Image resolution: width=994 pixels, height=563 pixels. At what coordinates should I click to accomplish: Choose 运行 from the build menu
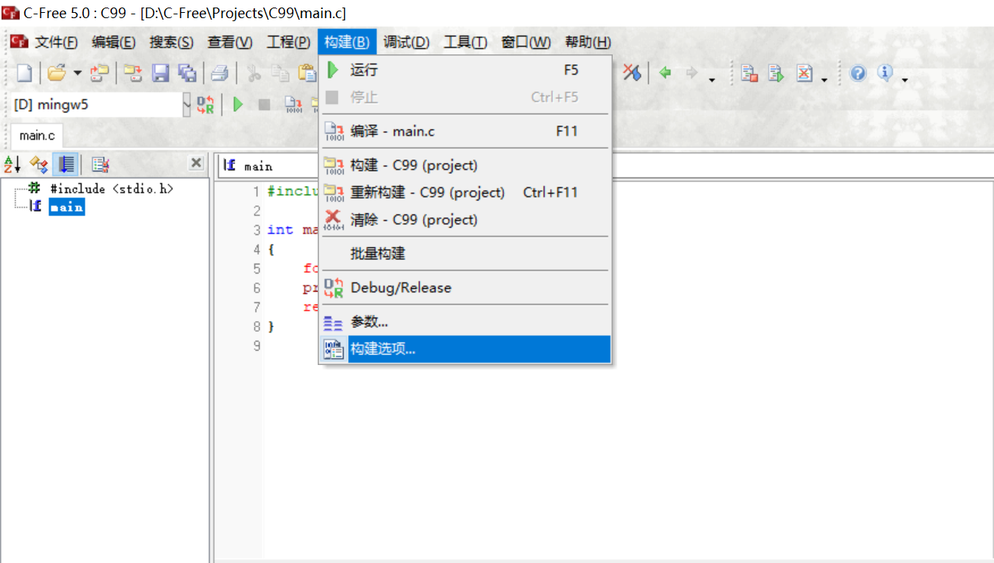pos(464,70)
